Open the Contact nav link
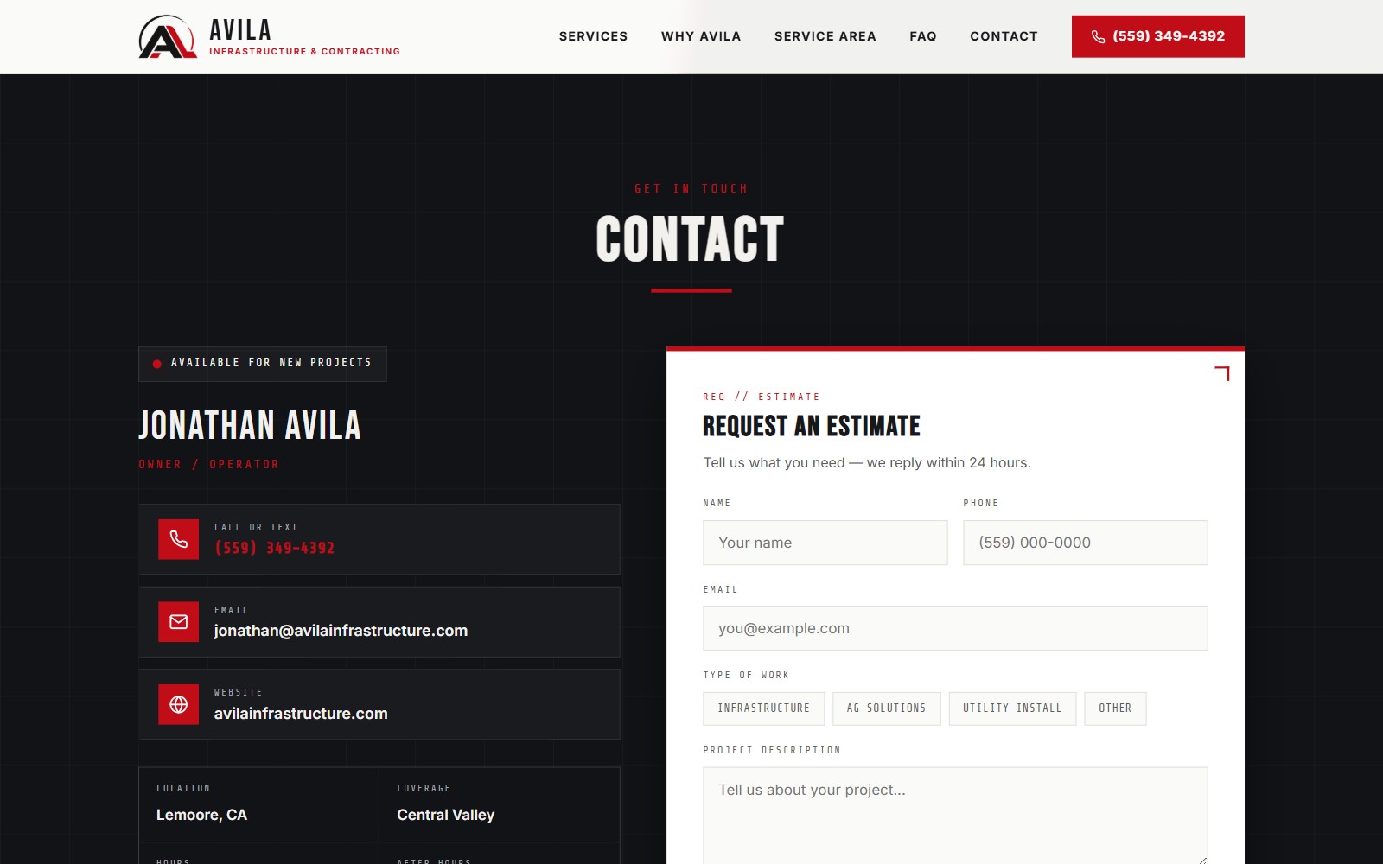The width and height of the screenshot is (1383, 864). point(1004,36)
